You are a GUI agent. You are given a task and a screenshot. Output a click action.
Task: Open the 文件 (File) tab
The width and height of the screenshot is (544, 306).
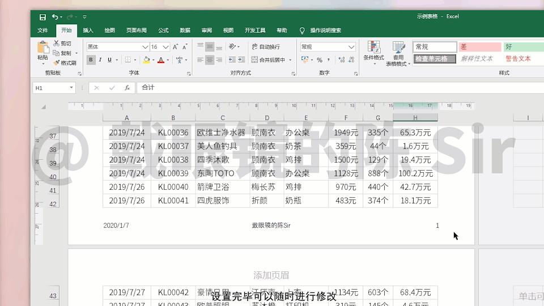(42, 31)
